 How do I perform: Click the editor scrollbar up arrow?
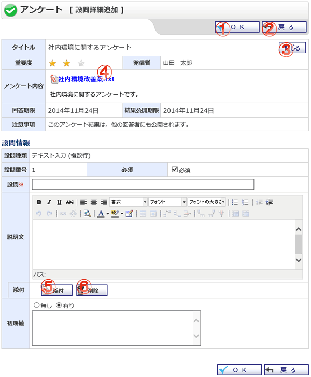(299, 229)
